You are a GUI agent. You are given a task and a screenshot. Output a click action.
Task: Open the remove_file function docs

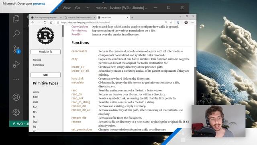click(79, 118)
